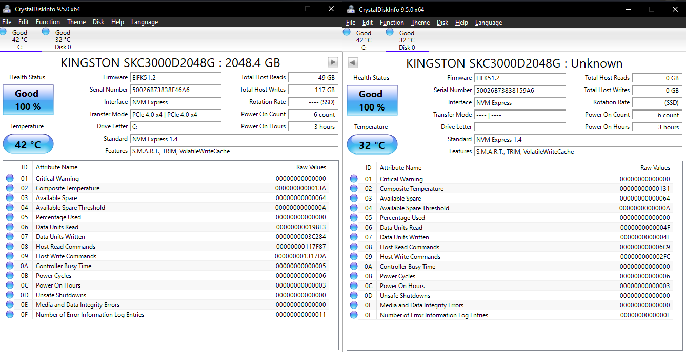
Task: Click status orb beside Available Spare, left window
Action: point(10,198)
